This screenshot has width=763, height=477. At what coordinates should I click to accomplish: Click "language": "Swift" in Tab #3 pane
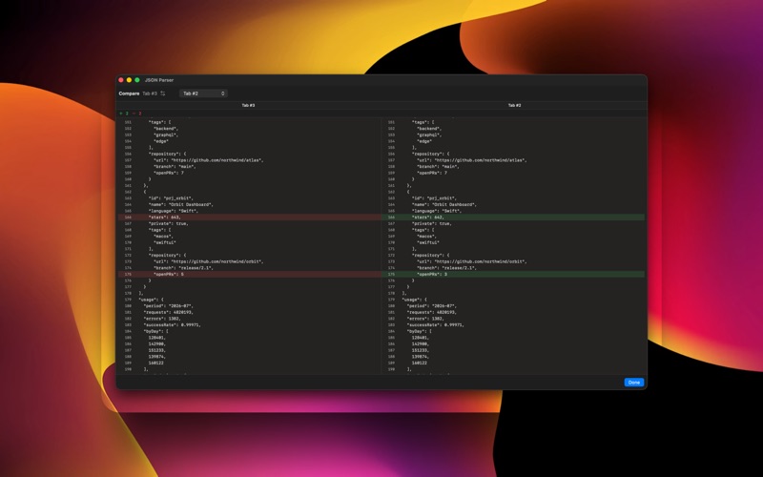[x=174, y=211]
